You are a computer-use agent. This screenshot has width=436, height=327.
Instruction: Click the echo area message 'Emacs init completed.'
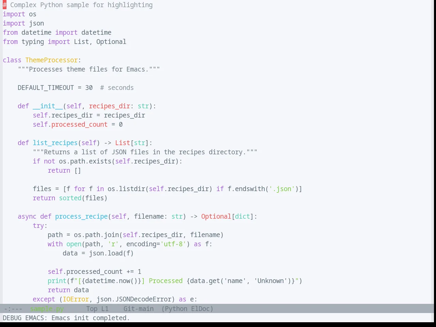[x=91, y=318]
